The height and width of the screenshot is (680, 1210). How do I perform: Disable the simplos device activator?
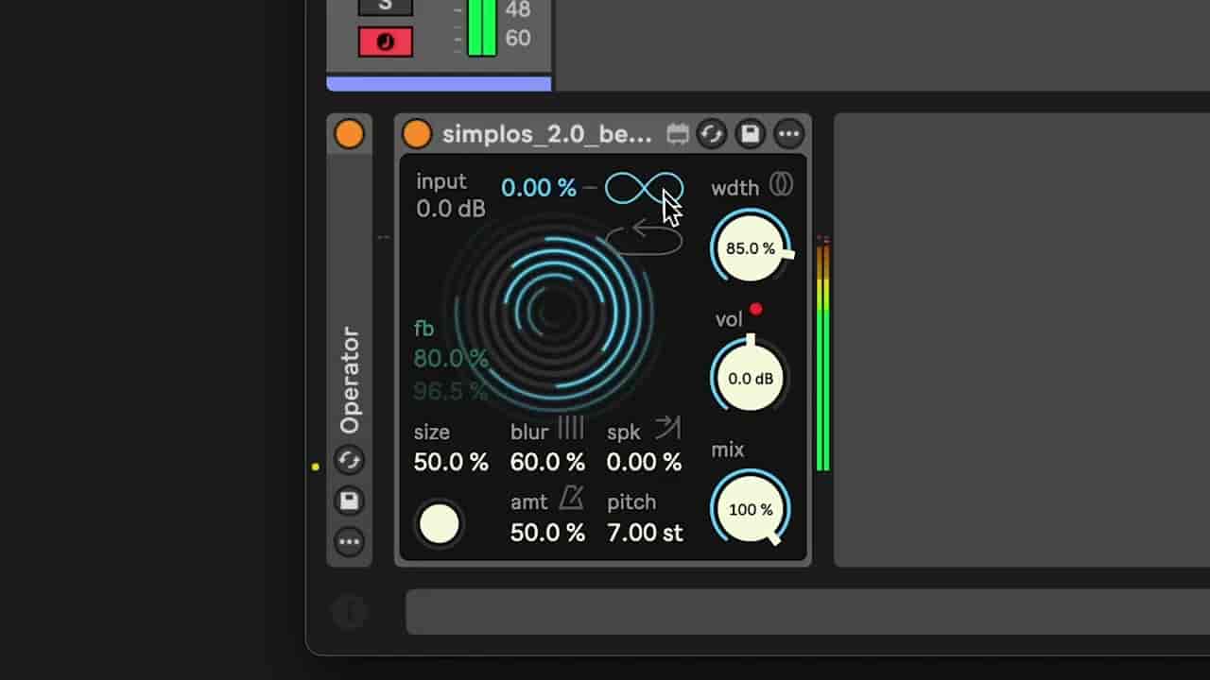pos(417,134)
